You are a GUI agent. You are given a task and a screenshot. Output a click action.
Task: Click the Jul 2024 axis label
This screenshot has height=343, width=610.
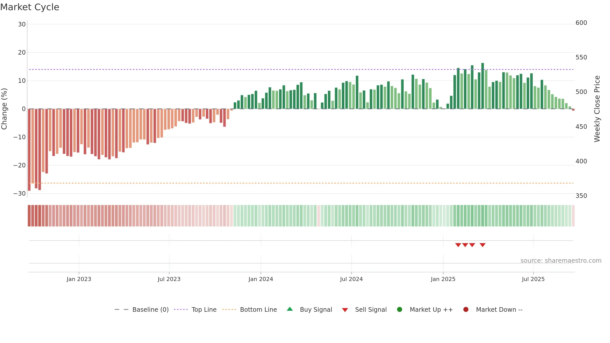click(352, 279)
